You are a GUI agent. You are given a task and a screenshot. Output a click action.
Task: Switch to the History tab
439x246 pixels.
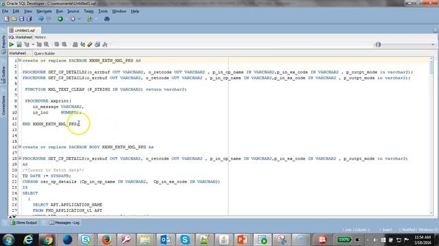coord(40,37)
